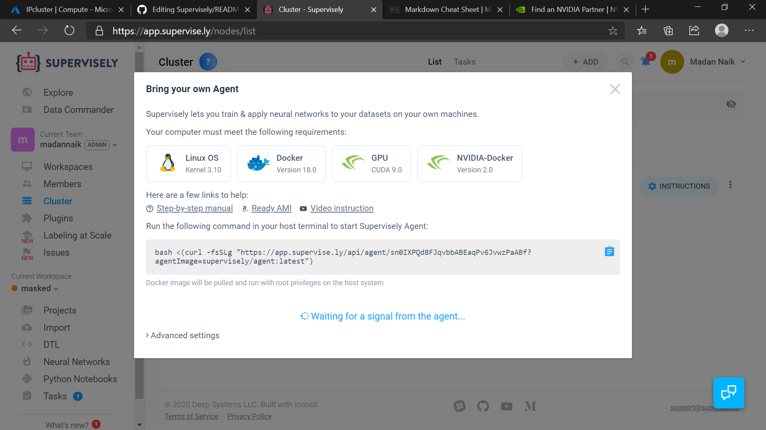Image resolution: width=766 pixels, height=430 pixels.
Task: Open Import page
Action: 56,327
